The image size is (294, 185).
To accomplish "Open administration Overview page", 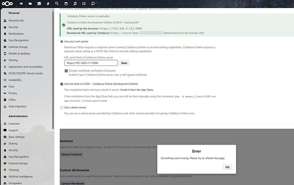I will click(14, 124).
